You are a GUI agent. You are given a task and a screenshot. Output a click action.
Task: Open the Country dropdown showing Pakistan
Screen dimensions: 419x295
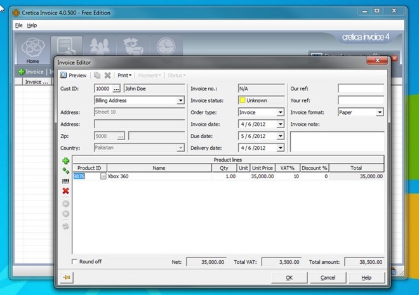point(181,148)
